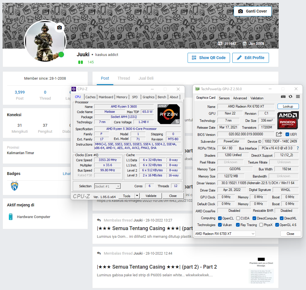The width and height of the screenshot is (306, 290).
Task: Toggle the OpenGL 4.6 checkbox
Action: [277, 225]
